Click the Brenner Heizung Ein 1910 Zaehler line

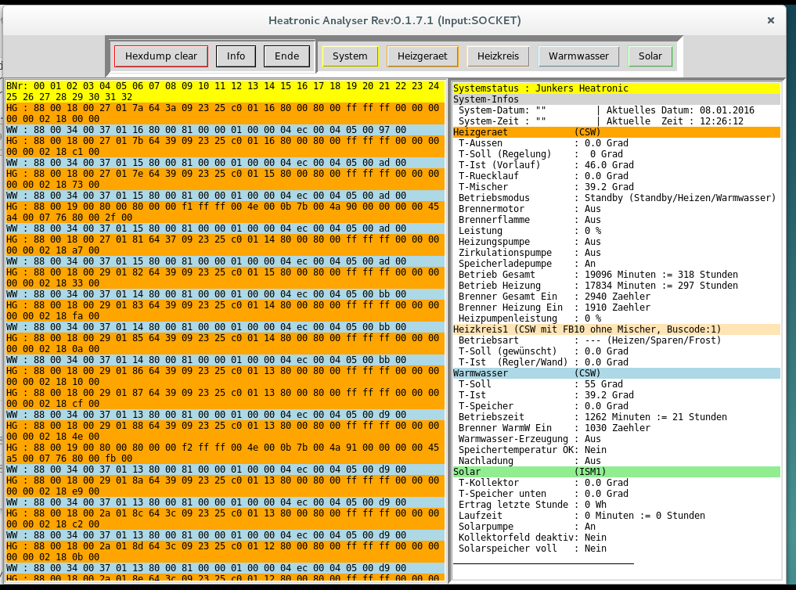[x=554, y=308]
